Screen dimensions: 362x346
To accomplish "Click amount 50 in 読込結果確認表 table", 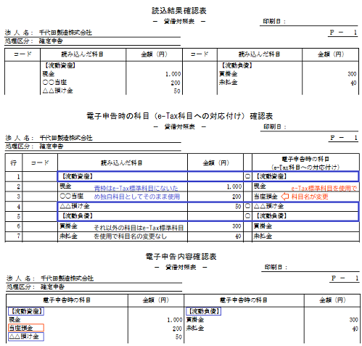I will click(x=177, y=91).
